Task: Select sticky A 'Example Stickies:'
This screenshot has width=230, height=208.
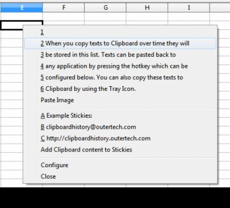Action: 120,115
